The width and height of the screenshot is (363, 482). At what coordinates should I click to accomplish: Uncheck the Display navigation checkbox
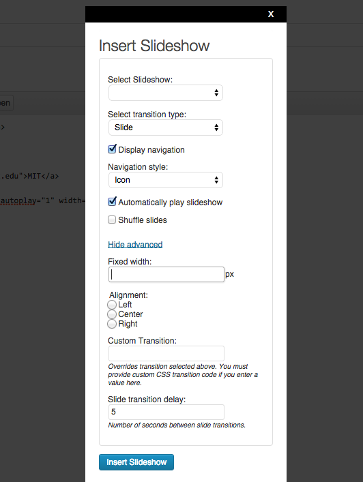[x=112, y=149]
